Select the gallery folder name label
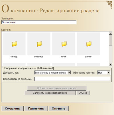Viewport: 114px width, 115px height. click(x=88, y=57)
